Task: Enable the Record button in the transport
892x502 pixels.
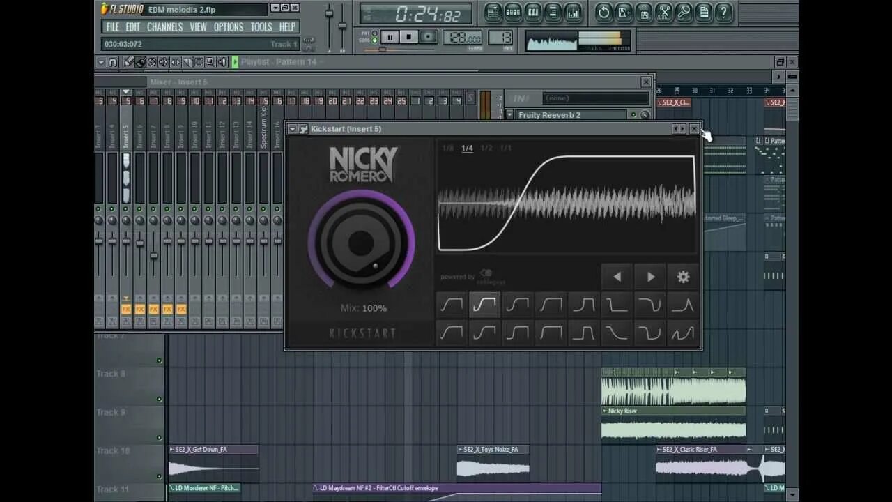Action: pos(427,37)
